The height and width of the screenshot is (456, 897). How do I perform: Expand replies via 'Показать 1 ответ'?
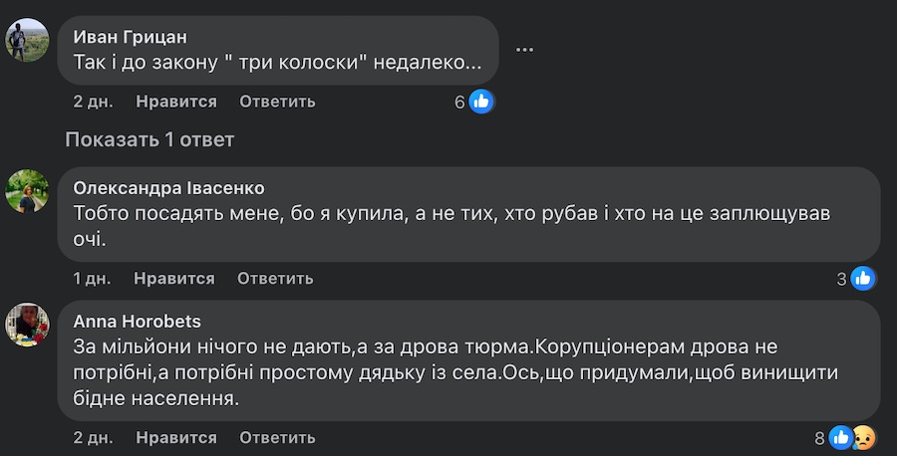149,139
